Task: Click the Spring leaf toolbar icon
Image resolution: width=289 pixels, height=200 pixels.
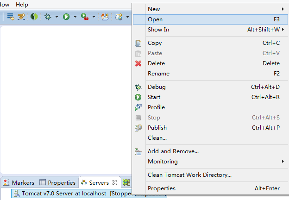Action: (34, 17)
